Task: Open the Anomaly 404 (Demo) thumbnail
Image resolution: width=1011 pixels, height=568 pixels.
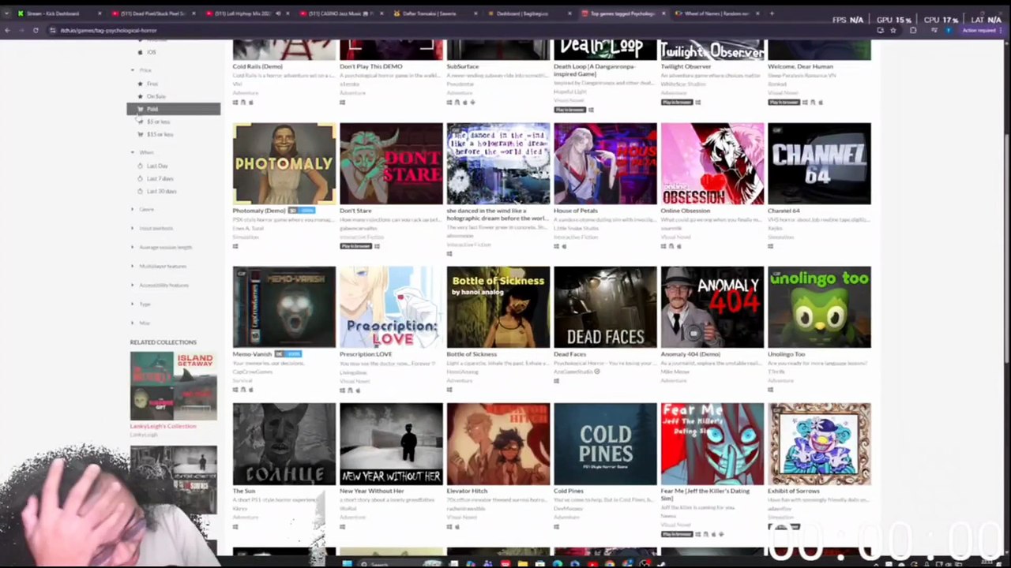Action: coord(712,307)
